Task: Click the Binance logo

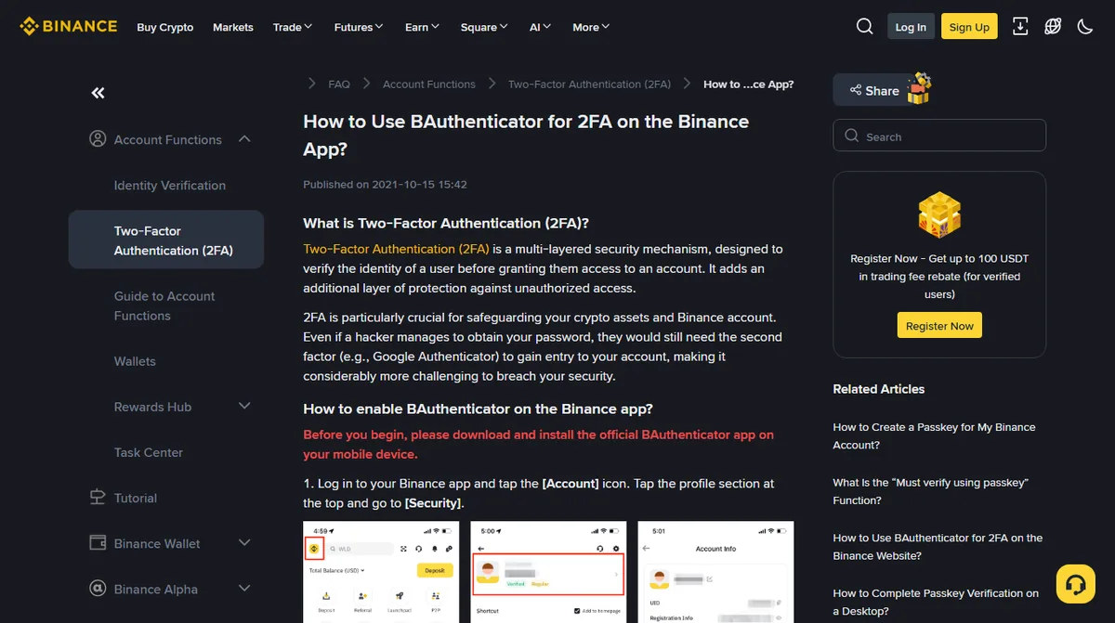Action: [x=69, y=26]
